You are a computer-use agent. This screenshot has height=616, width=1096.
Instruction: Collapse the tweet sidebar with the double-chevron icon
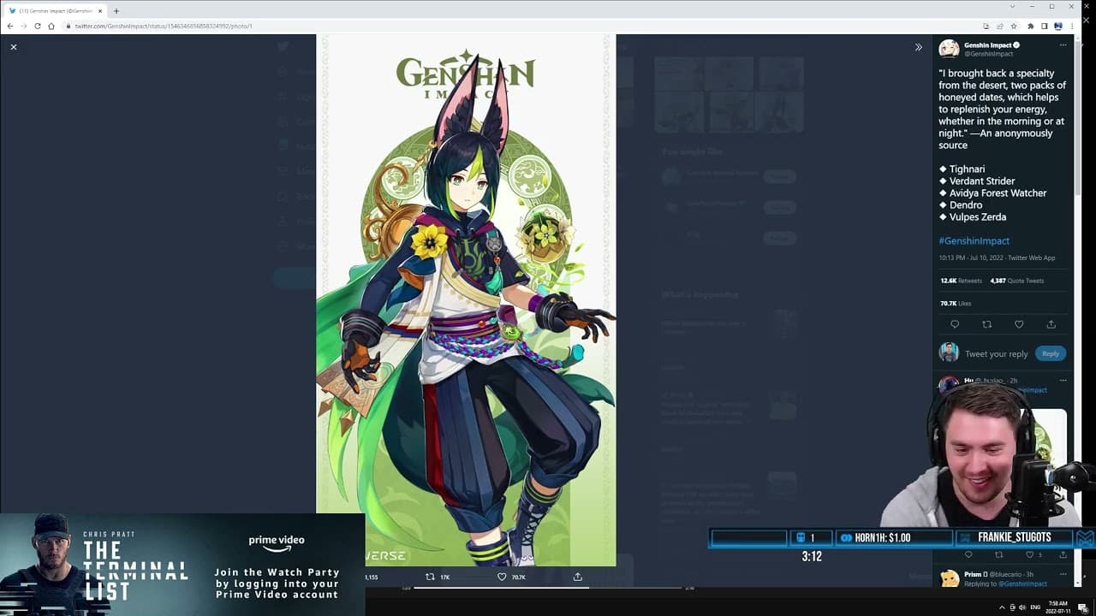918,47
